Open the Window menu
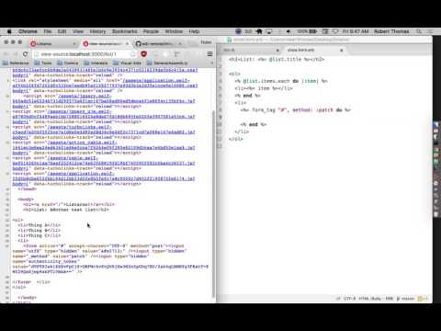441x331 pixels. click(174, 31)
